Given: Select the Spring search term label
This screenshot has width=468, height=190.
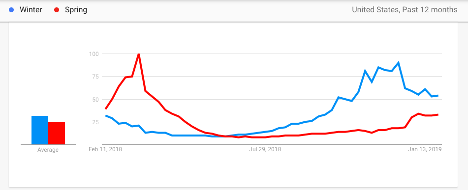Looking at the screenshot, I should pyautogui.click(x=76, y=10).
